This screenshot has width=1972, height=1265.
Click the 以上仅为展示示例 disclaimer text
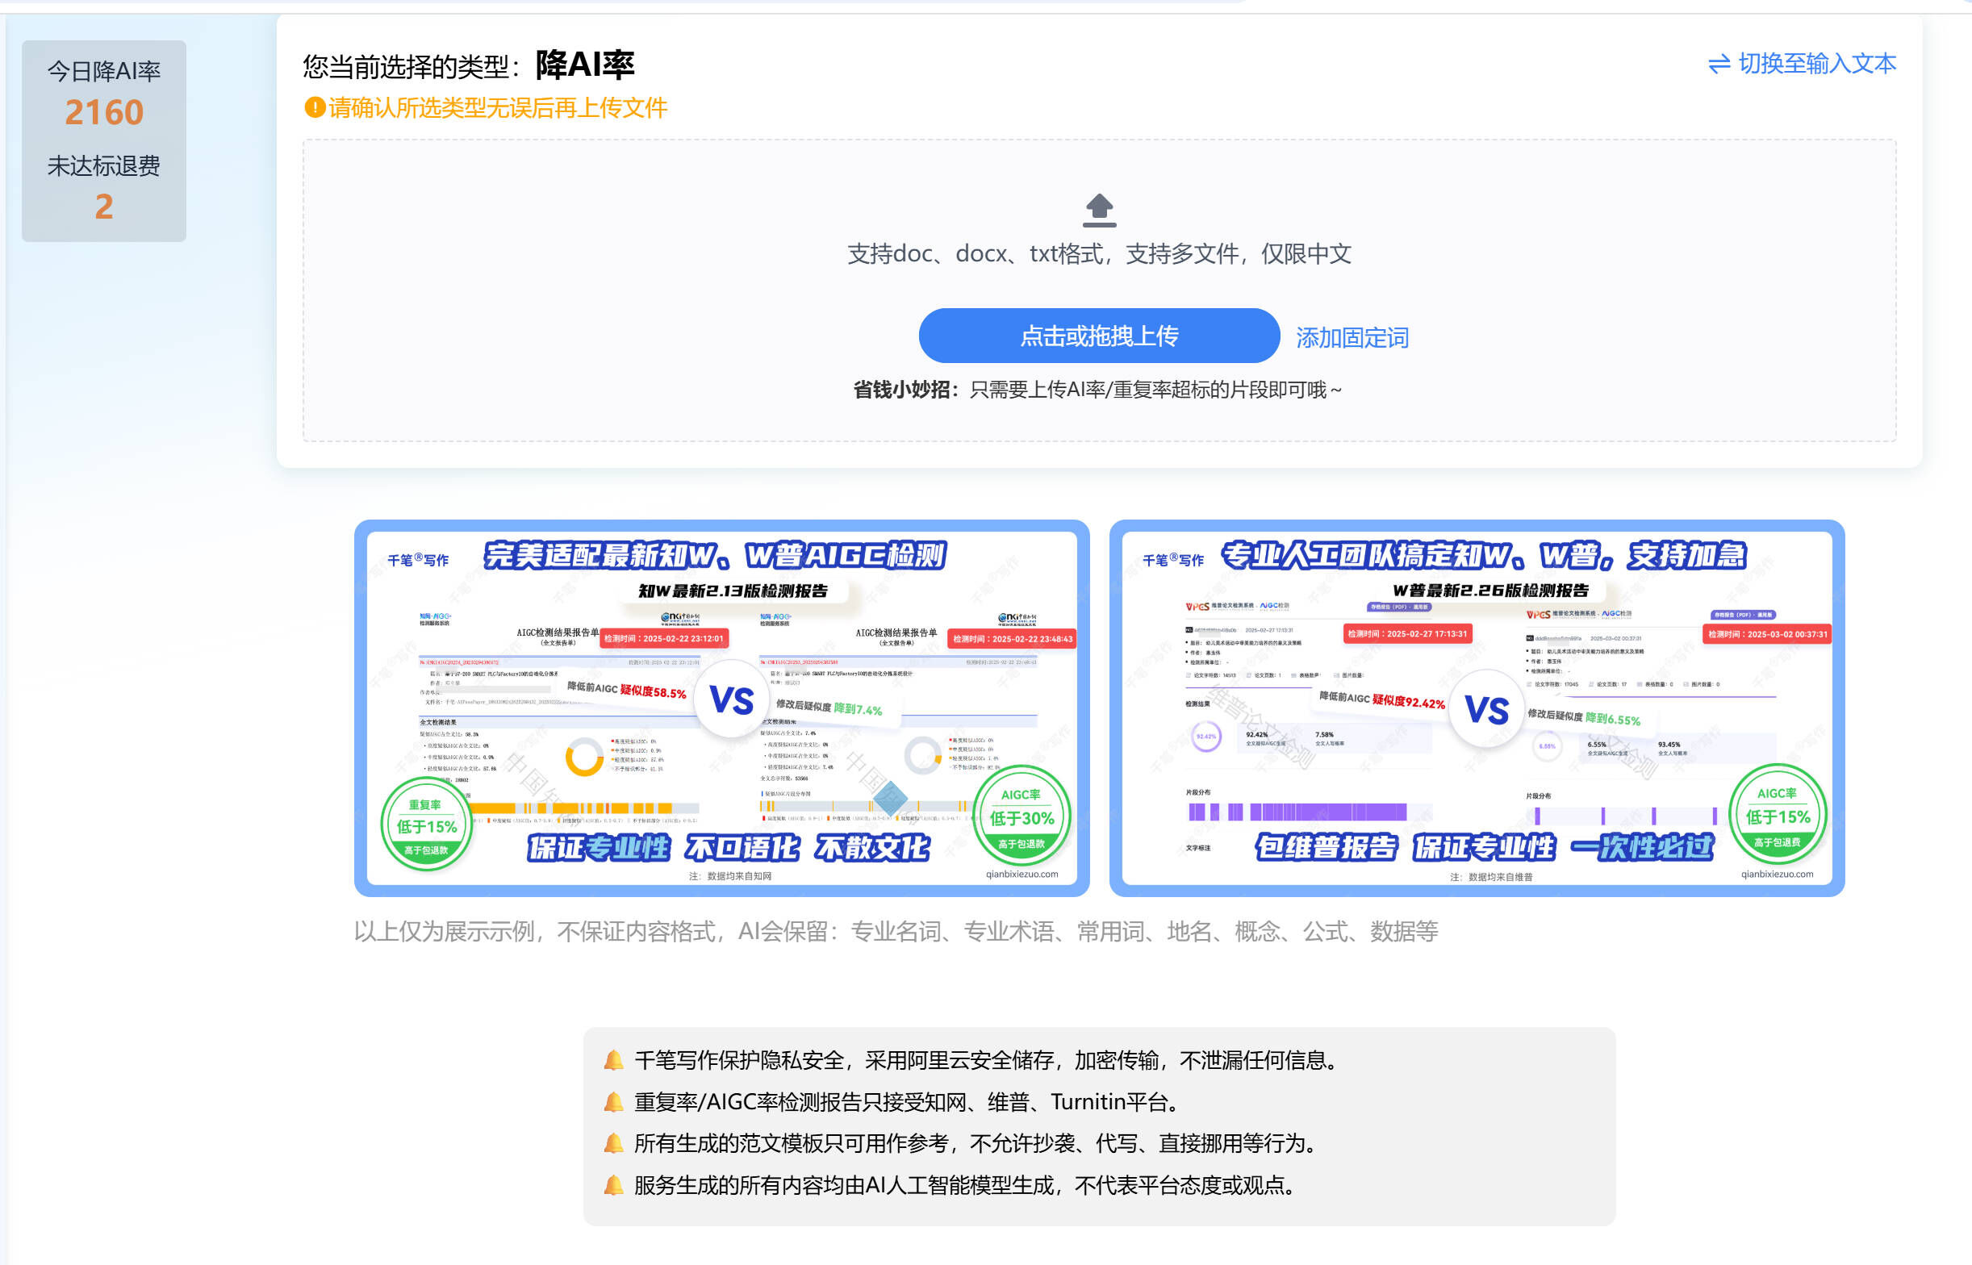click(x=896, y=932)
